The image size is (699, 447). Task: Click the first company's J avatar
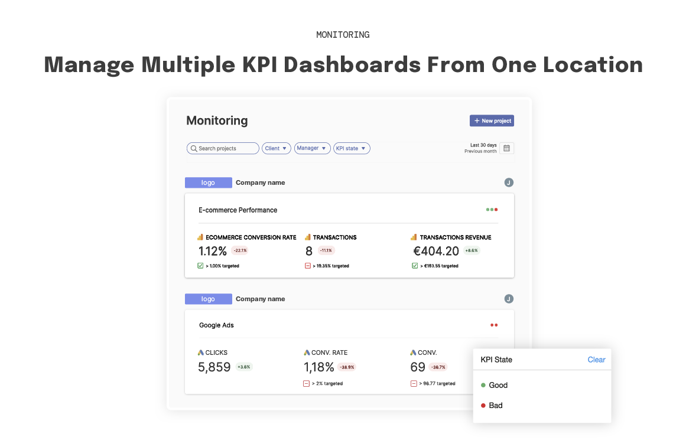(x=509, y=183)
